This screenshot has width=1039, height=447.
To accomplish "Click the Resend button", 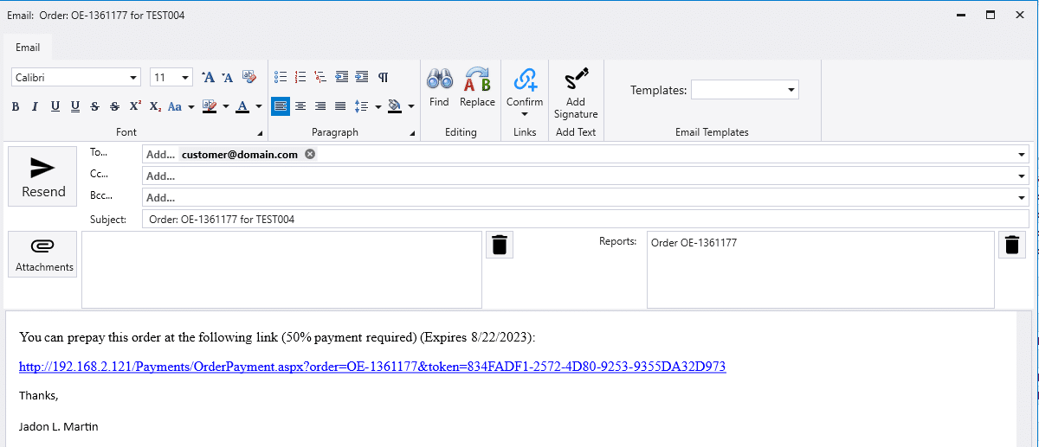I will tap(43, 176).
